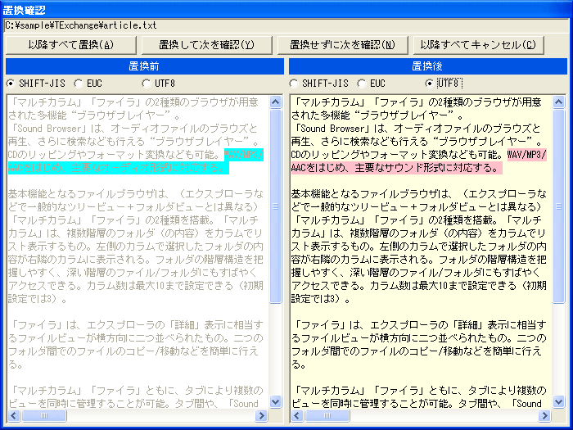Viewport: 573px width, 430px height.
Task: Click left arrow of 置換後 horizontal scrollbar
Action: [x=297, y=416]
